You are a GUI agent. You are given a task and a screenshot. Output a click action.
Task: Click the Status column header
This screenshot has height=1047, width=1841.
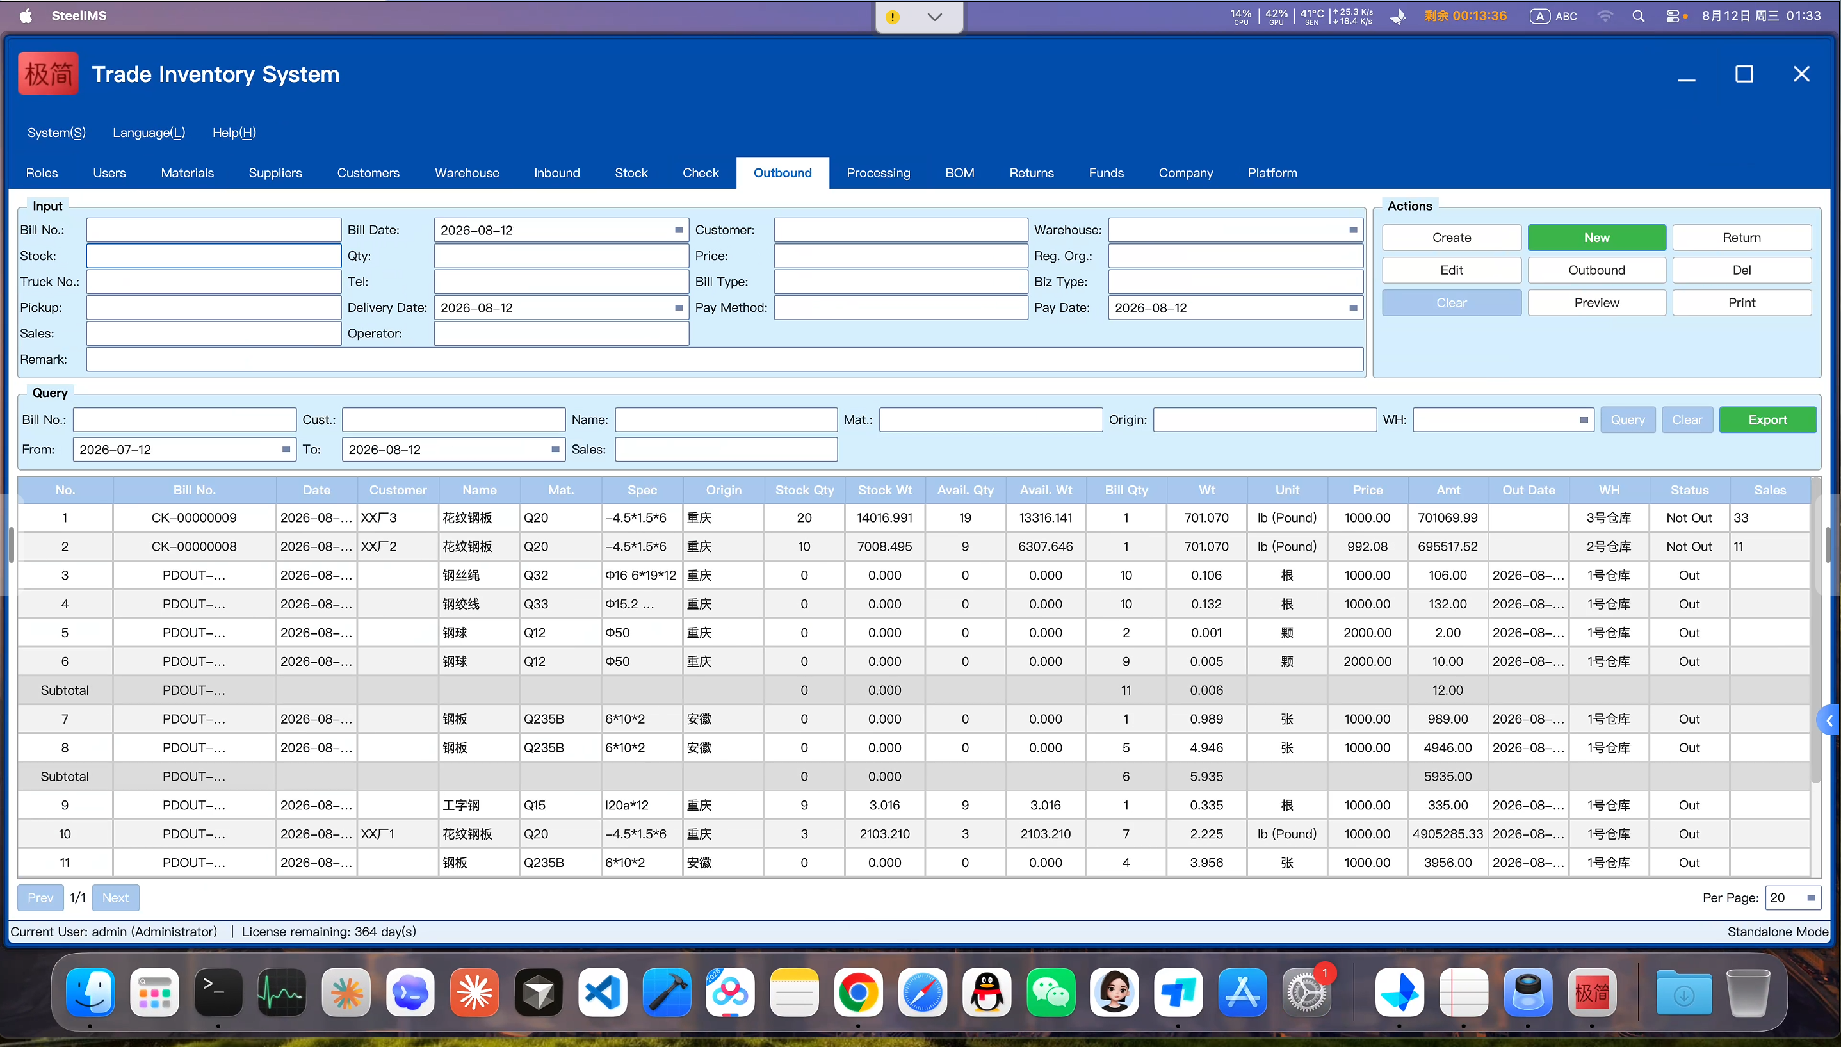point(1689,491)
